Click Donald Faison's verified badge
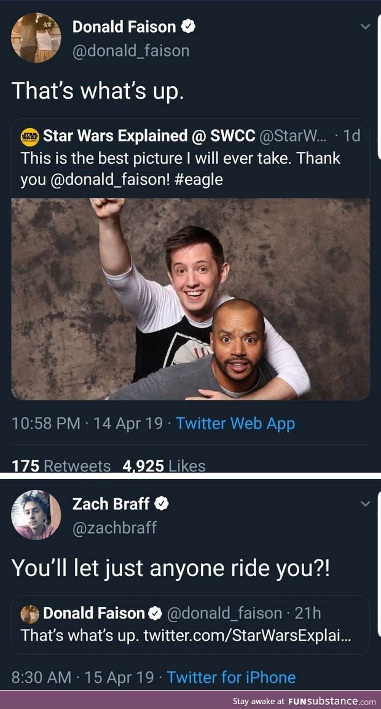The image size is (381, 709). click(x=188, y=26)
